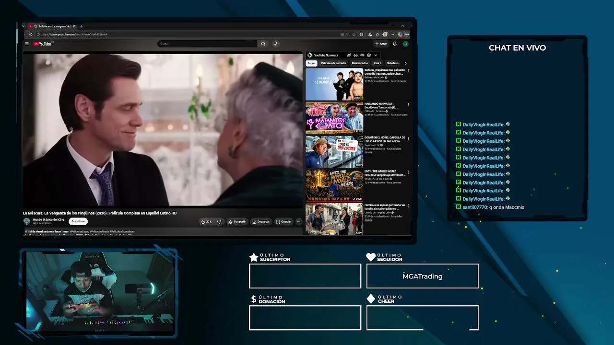Viewport: 614px width, 345px height.
Task: Click the browser address bar URL
Action: coord(74,34)
